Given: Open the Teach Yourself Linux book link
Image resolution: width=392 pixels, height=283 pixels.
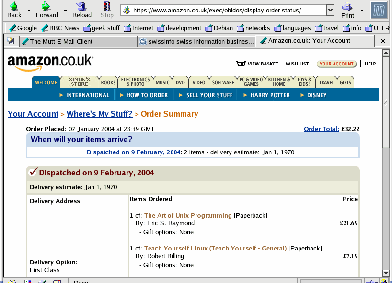Looking at the screenshot, I should pos(215,248).
